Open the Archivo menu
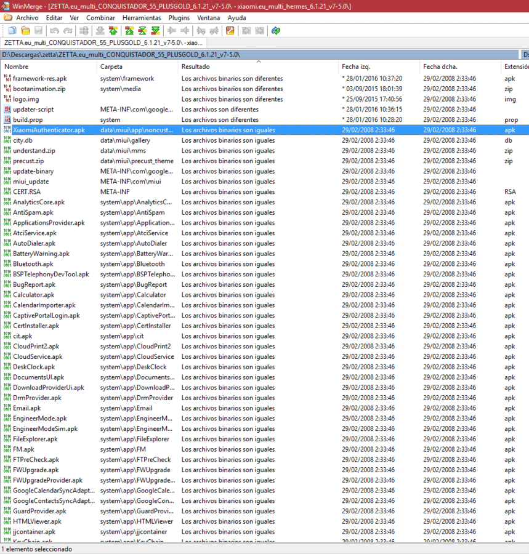The width and height of the screenshot is (529, 554). [27, 18]
